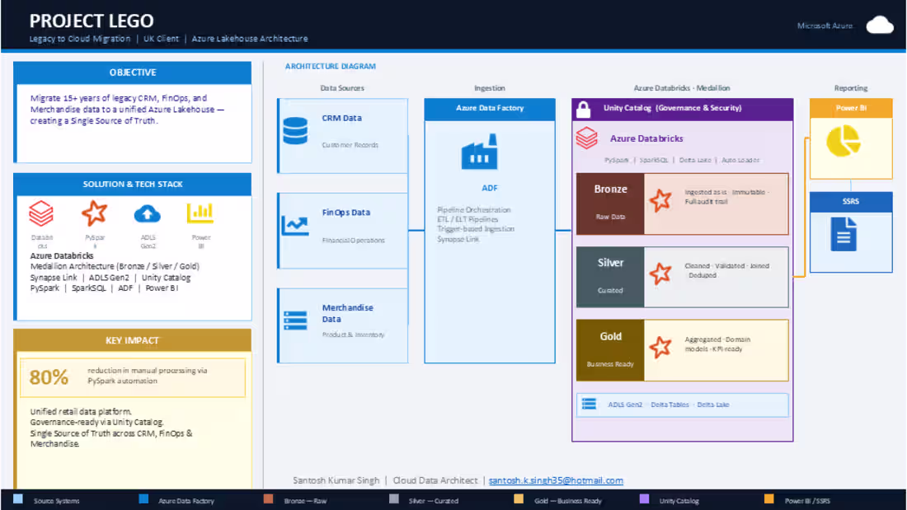
Task: Click the blue SSRS header in Reporting
Action: tap(851, 202)
